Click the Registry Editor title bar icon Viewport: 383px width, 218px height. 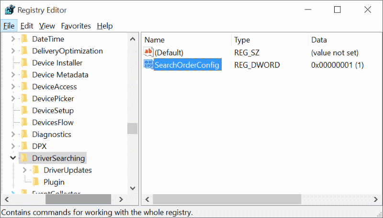pos(10,10)
